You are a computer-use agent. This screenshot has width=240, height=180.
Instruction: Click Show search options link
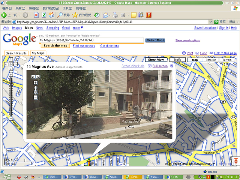click(x=187, y=40)
